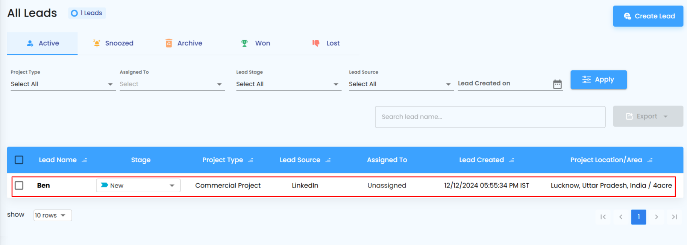Go to the next page arrow
This screenshot has width=687, height=245.
(x=657, y=217)
